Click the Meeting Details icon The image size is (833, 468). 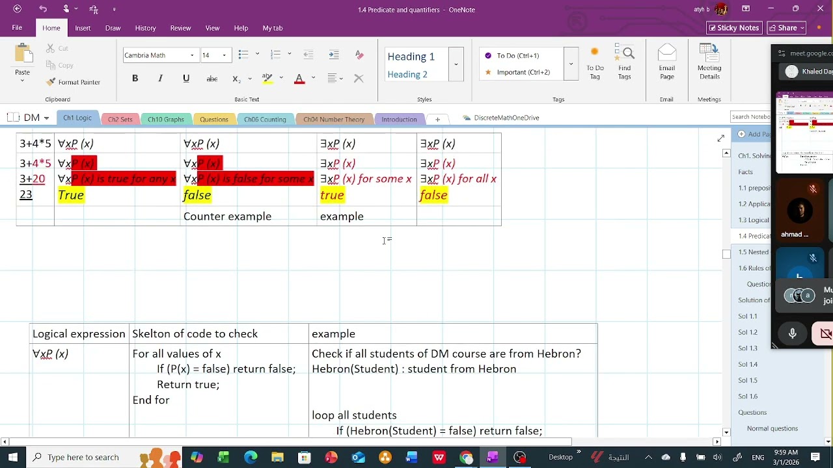709,62
